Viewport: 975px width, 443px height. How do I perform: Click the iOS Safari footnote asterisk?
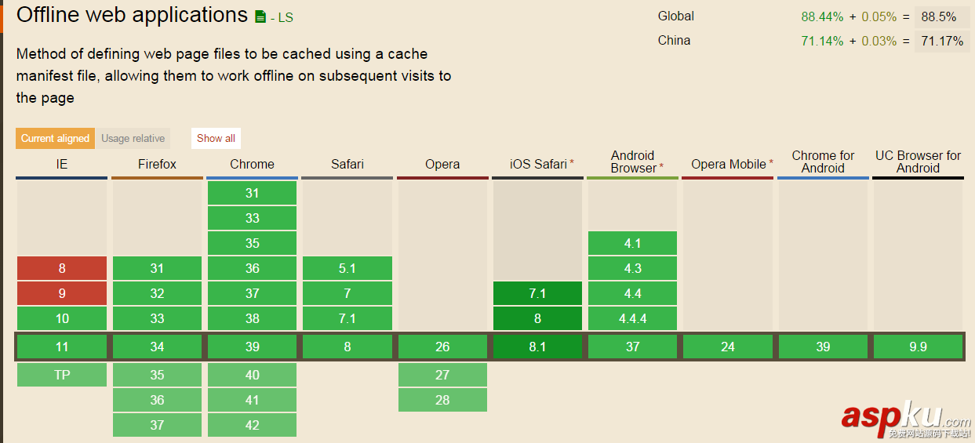(x=572, y=163)
